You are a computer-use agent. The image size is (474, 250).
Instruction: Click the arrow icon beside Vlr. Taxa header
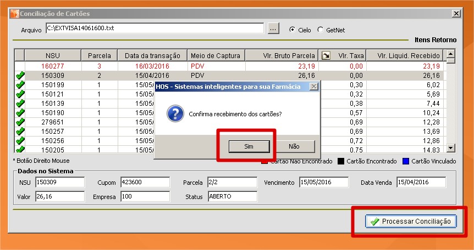326,55
